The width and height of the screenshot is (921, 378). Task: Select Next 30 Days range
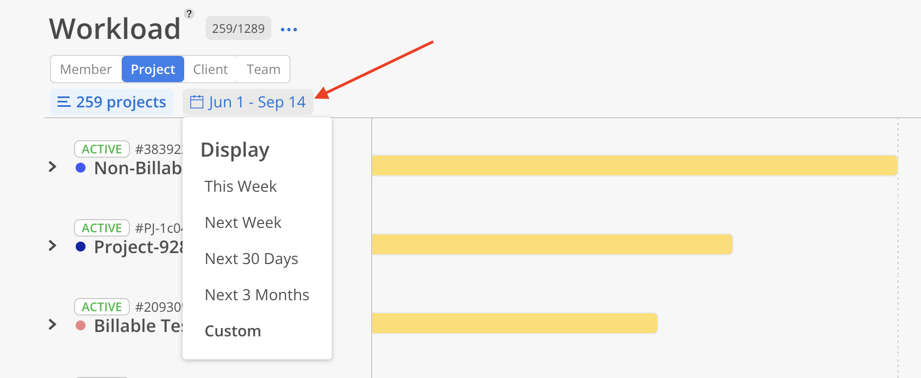pyautogui.click(x=251, y=259)
